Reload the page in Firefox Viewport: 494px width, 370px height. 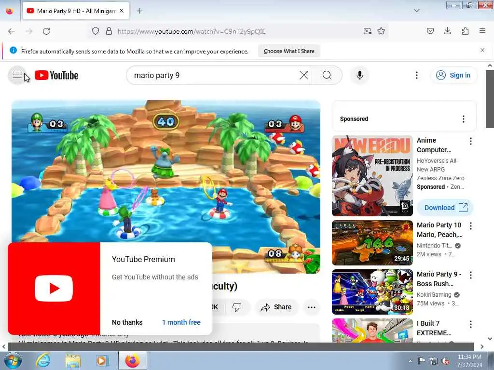point(46,31)
